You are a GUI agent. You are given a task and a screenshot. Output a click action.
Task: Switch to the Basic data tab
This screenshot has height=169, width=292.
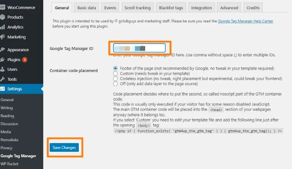[86, 8]
